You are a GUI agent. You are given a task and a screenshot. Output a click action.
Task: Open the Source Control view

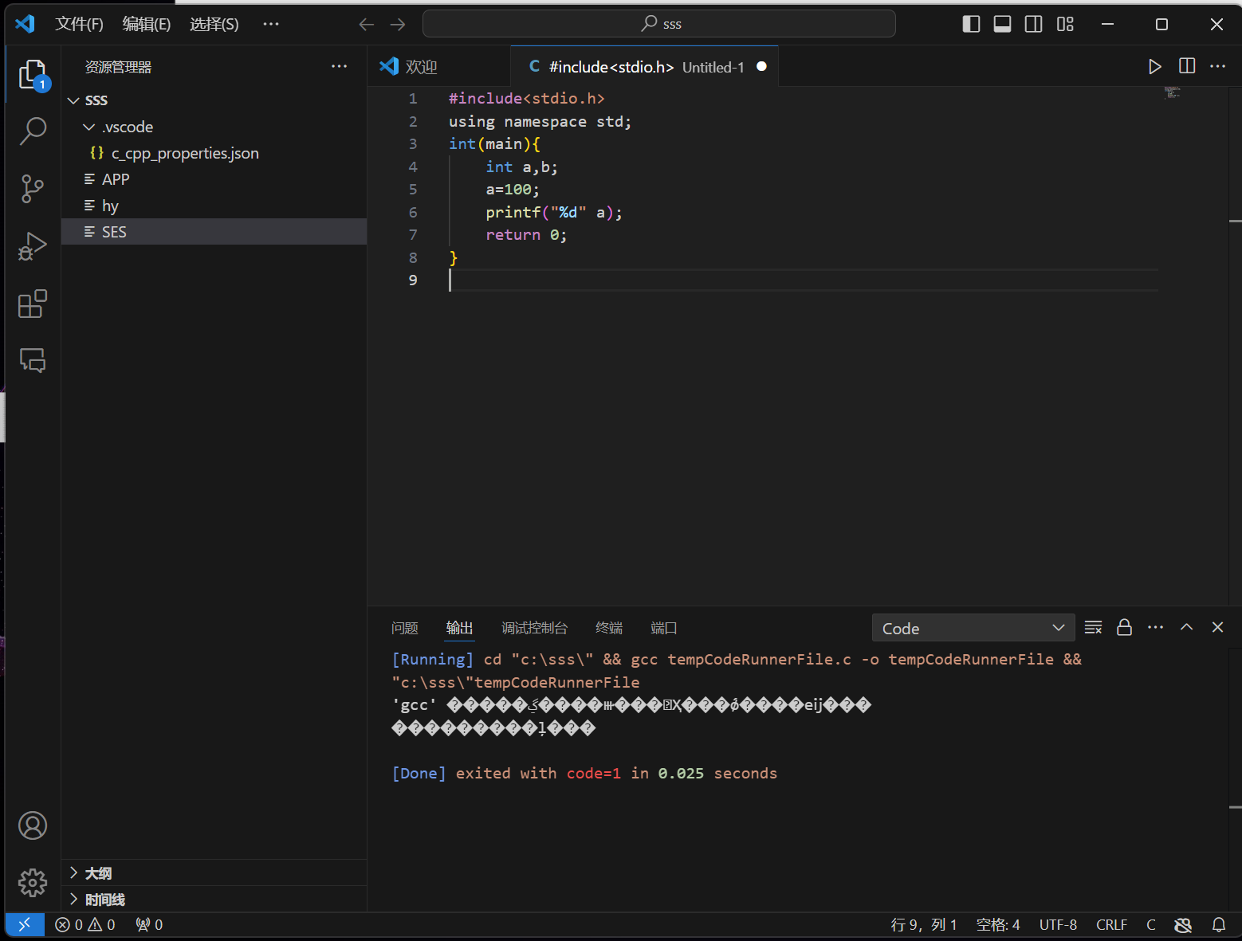pos(33,189)
